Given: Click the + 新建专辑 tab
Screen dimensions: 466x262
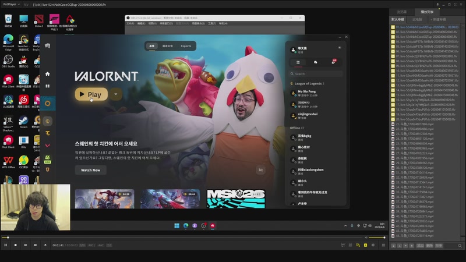Looking at the screenshot, I should (x=438, y=19).
